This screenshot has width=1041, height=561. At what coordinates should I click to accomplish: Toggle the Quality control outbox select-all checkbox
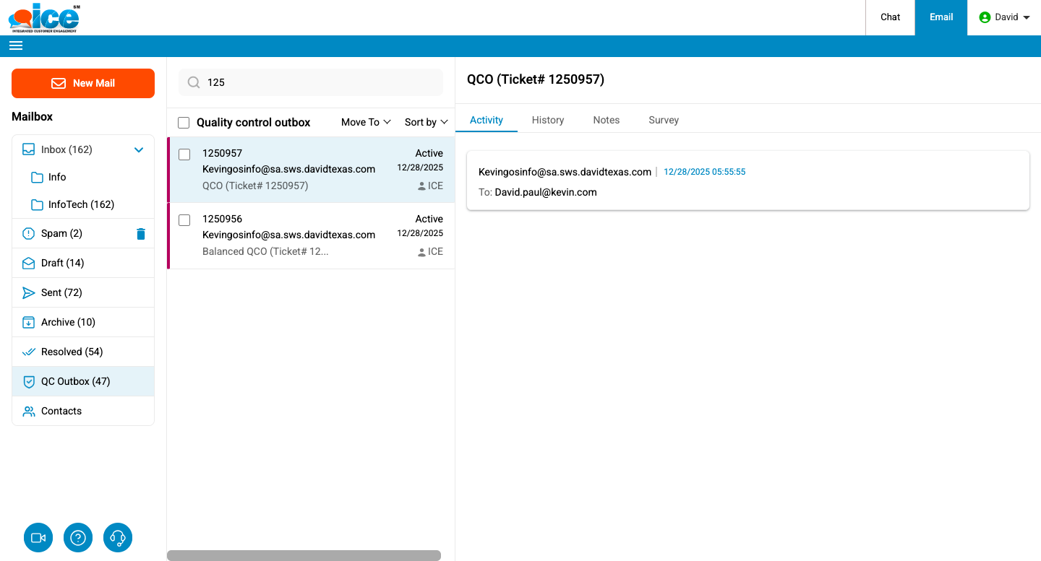tap(184, 123)
